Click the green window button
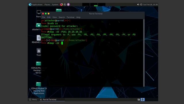The height and width of the screenshot is (104, 184). tap(46, 14)
